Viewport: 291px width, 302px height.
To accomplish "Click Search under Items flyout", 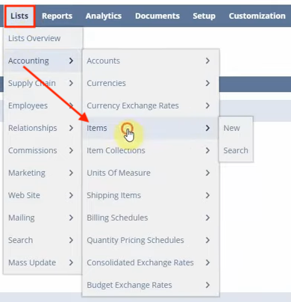I will point(236,150).
